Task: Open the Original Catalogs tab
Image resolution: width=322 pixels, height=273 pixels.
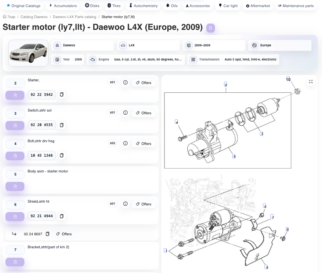Action: (23, 6)
